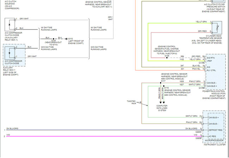Image resolution: width=229 pixels, height=158 pixels.
Task: Select circuit number '359'
Action: tap(182, 56)
